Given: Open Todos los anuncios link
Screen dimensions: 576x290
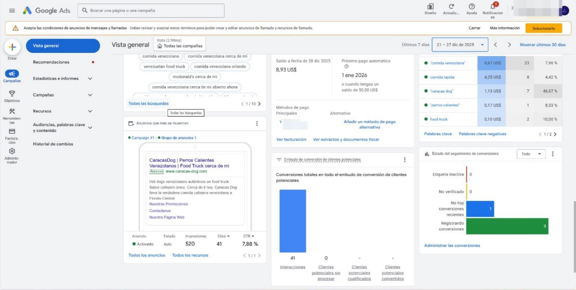Looking at the screenshot, I should 147,255.
